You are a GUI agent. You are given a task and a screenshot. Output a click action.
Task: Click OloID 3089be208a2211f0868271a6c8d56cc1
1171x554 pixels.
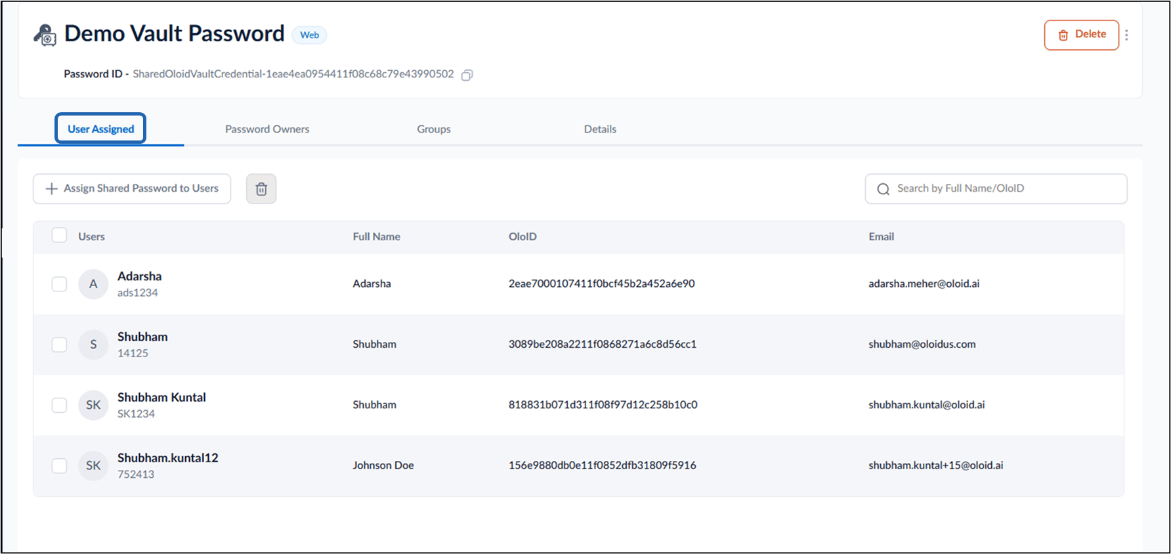(602, 344)
